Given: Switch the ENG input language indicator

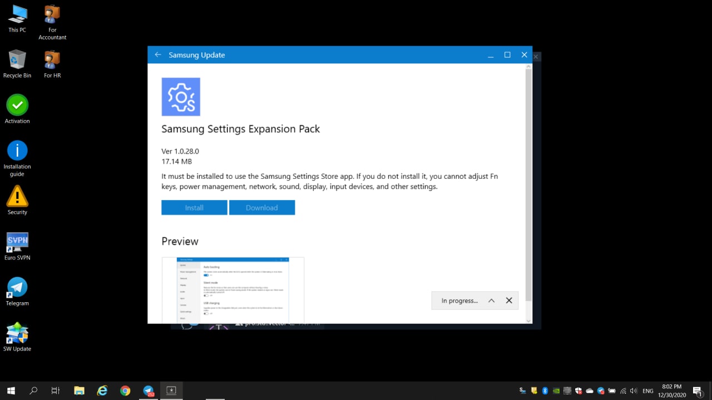Looking at the screenshot, I should [648, 391].
